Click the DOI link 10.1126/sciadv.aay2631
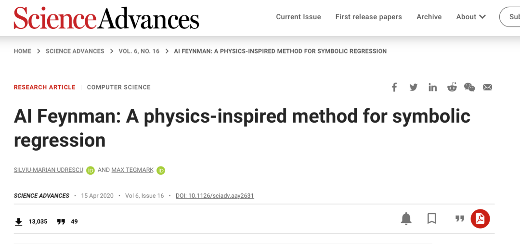Image resolution: width=520 pixels, height=244 pixels. [215, 196]
